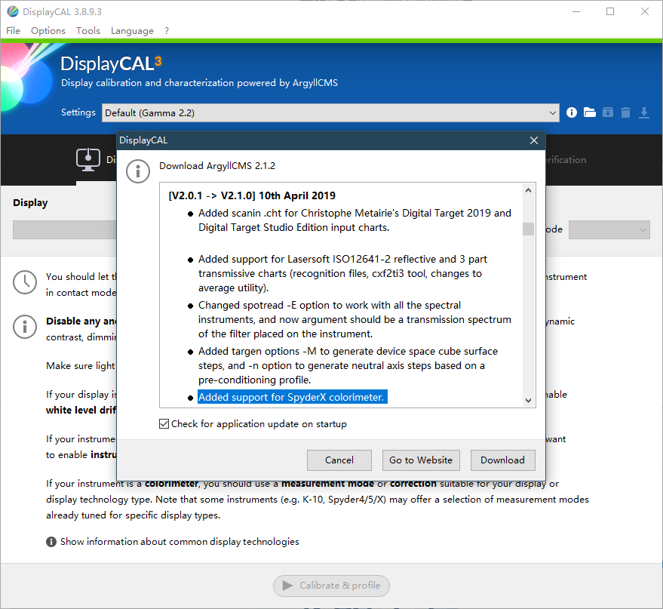Open the File menu
The height and width of the screenshot is (609, 663).
[13, 30]
